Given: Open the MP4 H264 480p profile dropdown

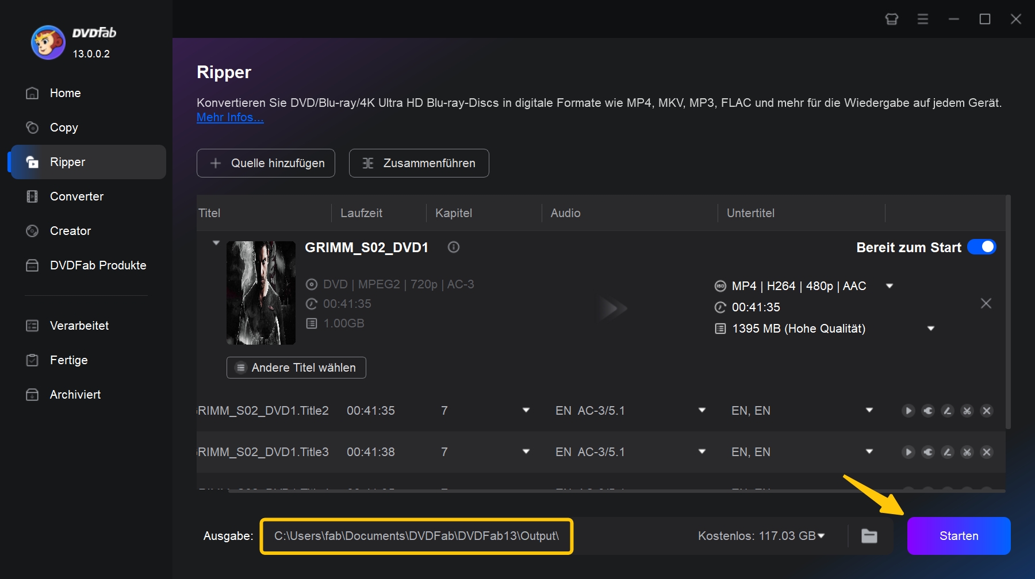Looking at the screenshot, I should pos(890,286).
